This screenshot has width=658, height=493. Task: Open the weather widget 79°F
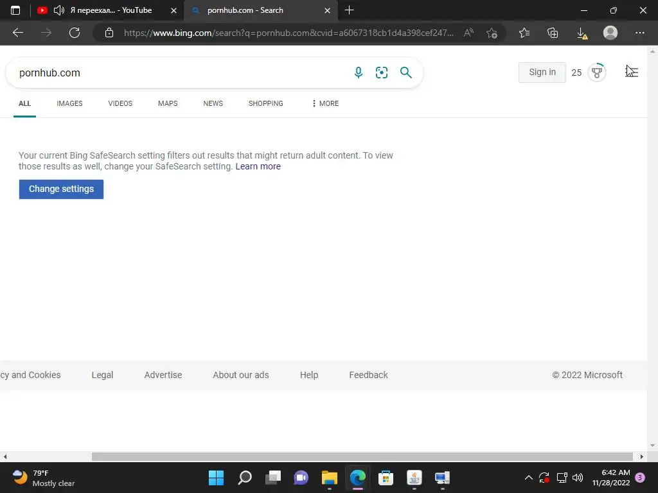click(43, 478)
